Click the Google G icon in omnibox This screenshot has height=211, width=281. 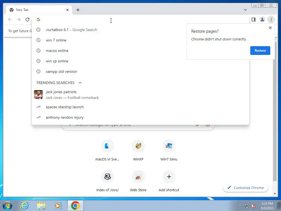pos(38,20)
